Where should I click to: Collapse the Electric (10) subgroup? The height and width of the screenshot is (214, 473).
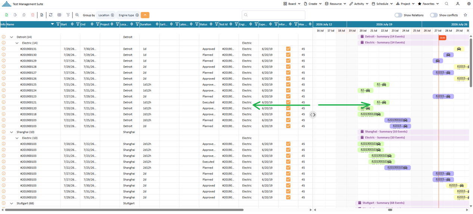coord(17,138)
